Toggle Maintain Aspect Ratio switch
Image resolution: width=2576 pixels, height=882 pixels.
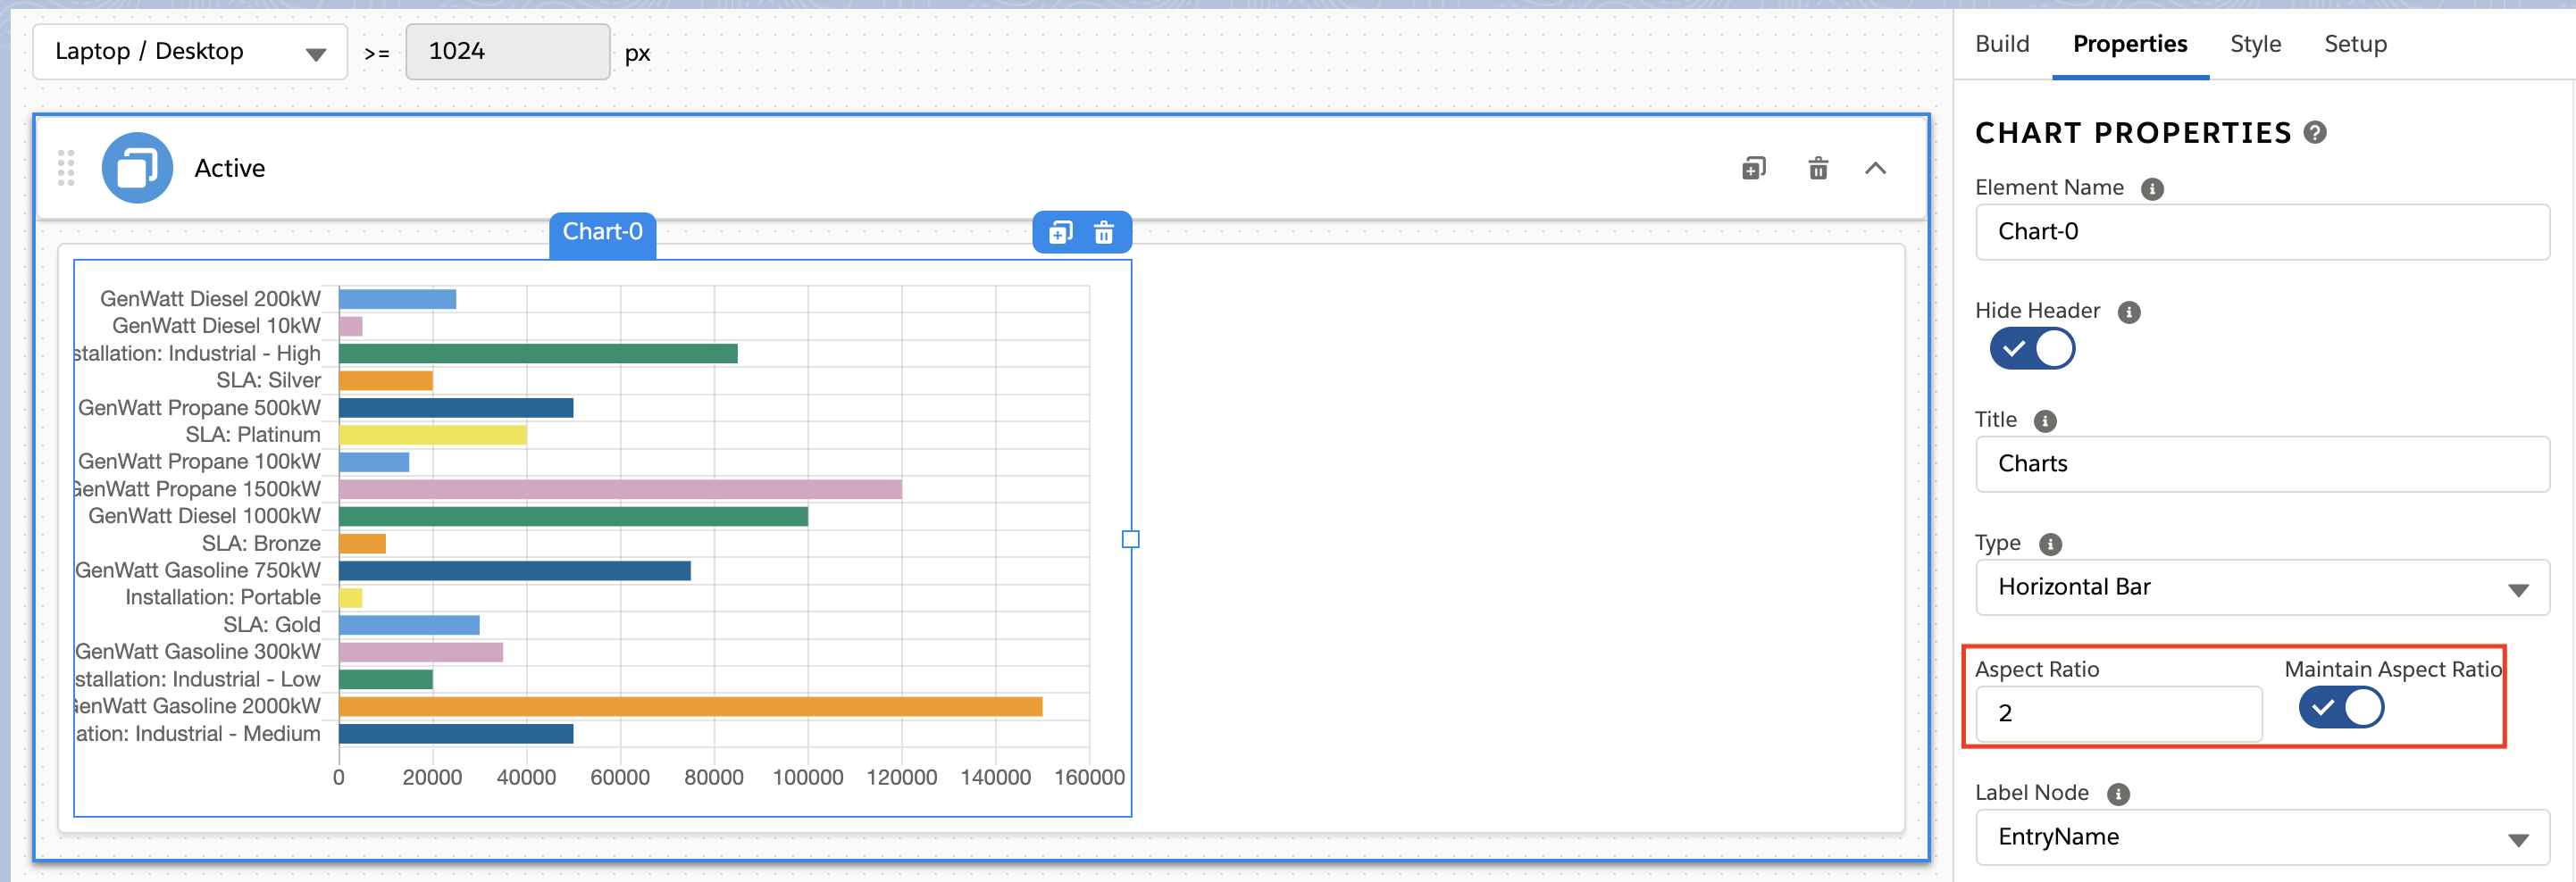pos(2341,707)
